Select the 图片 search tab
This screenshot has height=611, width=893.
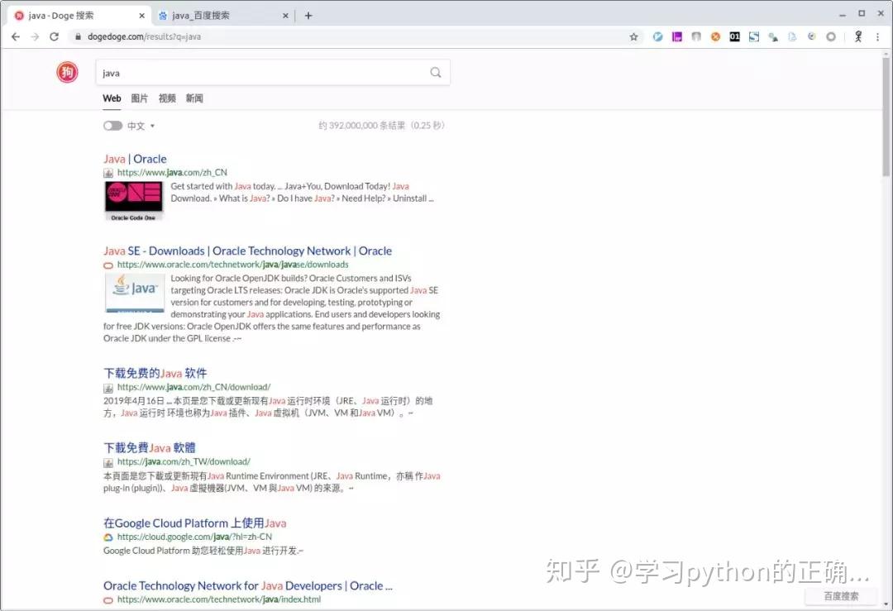point(139,98)
